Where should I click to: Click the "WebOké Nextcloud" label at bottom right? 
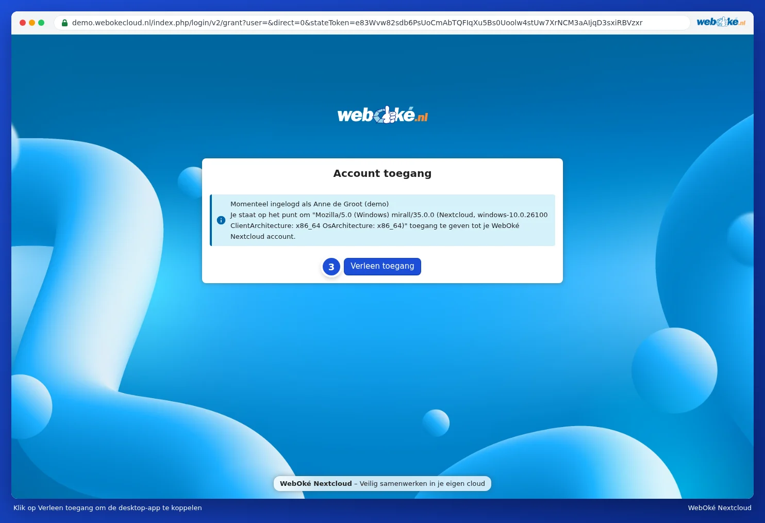pos(720,508)
